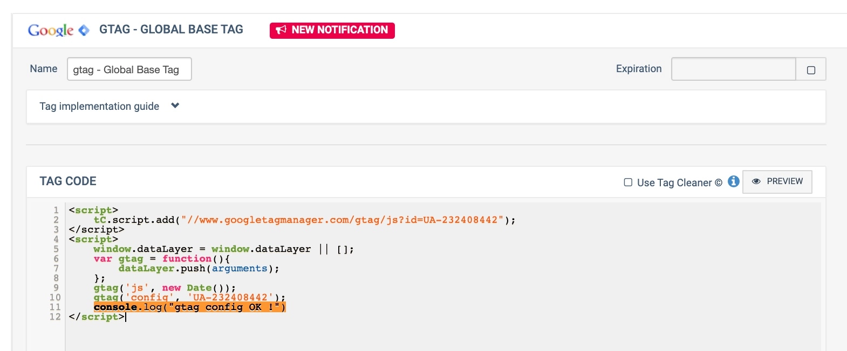
Task: Click the Google logo
Action: [51, 30]
